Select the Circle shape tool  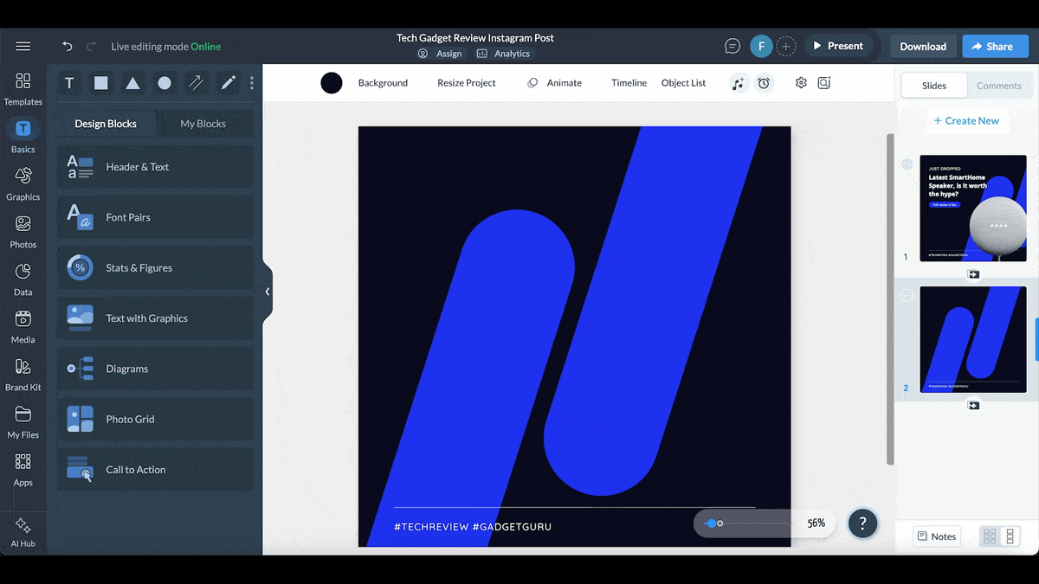tap(164, 83)
